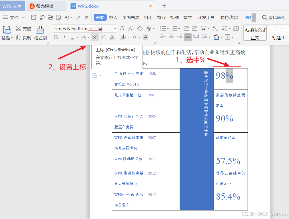
Task: Add a new document tab (+)
Action: click(x=164, y=6)
